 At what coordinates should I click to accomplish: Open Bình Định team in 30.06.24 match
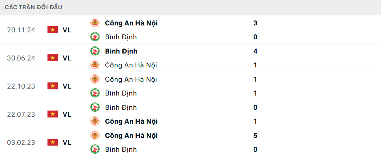121,51
